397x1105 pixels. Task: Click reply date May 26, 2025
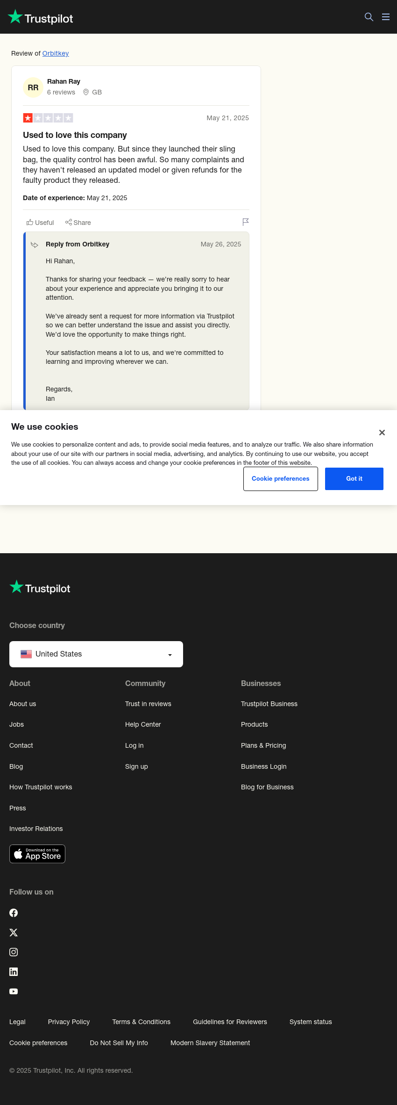(x=221, y=244)
